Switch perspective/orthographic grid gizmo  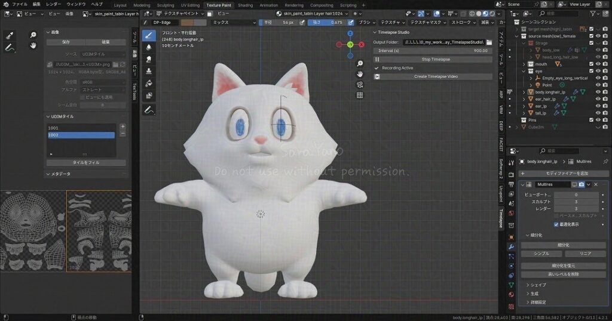[x=360, y=95]
